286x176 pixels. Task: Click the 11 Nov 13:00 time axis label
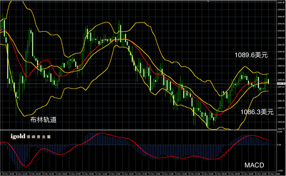[x=113, y=174]
